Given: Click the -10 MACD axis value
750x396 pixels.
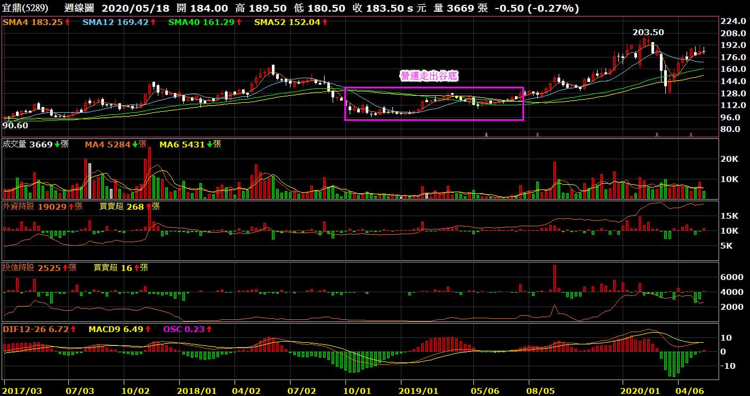Looking at the screenshot, I should pos(728,366).
